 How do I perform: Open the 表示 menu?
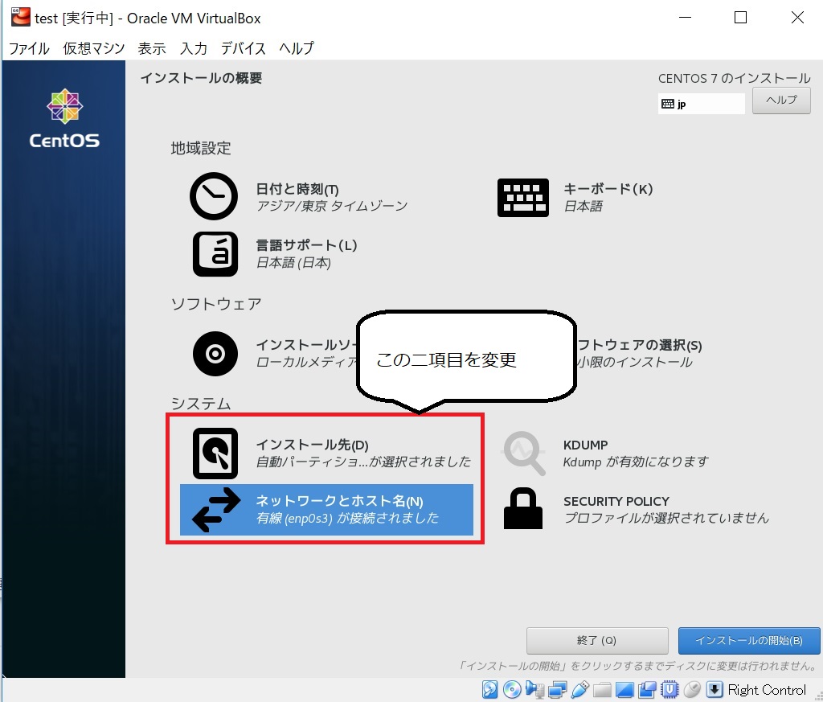click(x=152, y=48)
